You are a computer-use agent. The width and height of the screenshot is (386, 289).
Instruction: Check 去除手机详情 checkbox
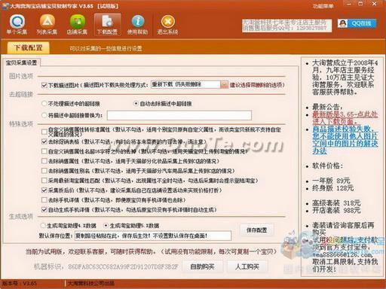[x=44, y=200]
